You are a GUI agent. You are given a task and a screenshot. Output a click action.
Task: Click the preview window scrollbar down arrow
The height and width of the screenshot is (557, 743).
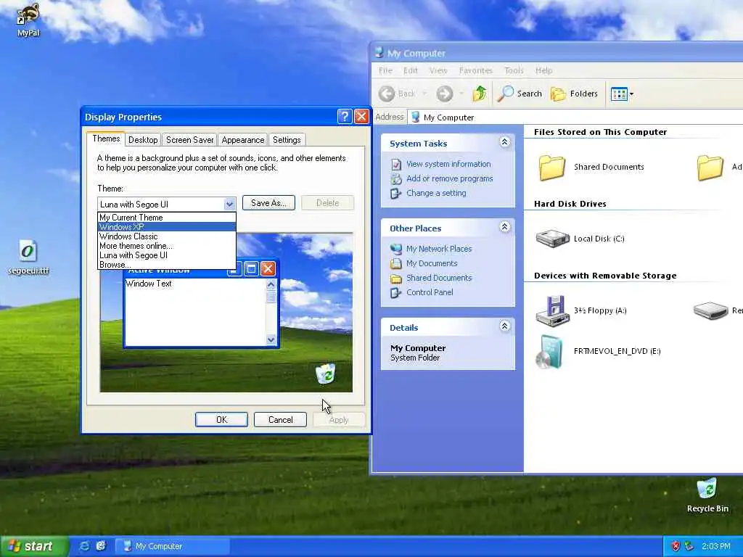pos(271,339)
